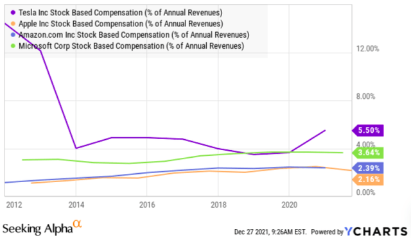Viewport: 411px width, 238px height.
Task: Select Apple Inc Stock Based Compensation legend text
Action: point(121,24)
